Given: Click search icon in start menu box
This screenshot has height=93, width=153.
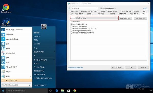Looking at the screenshot, I should pos(30,85).
